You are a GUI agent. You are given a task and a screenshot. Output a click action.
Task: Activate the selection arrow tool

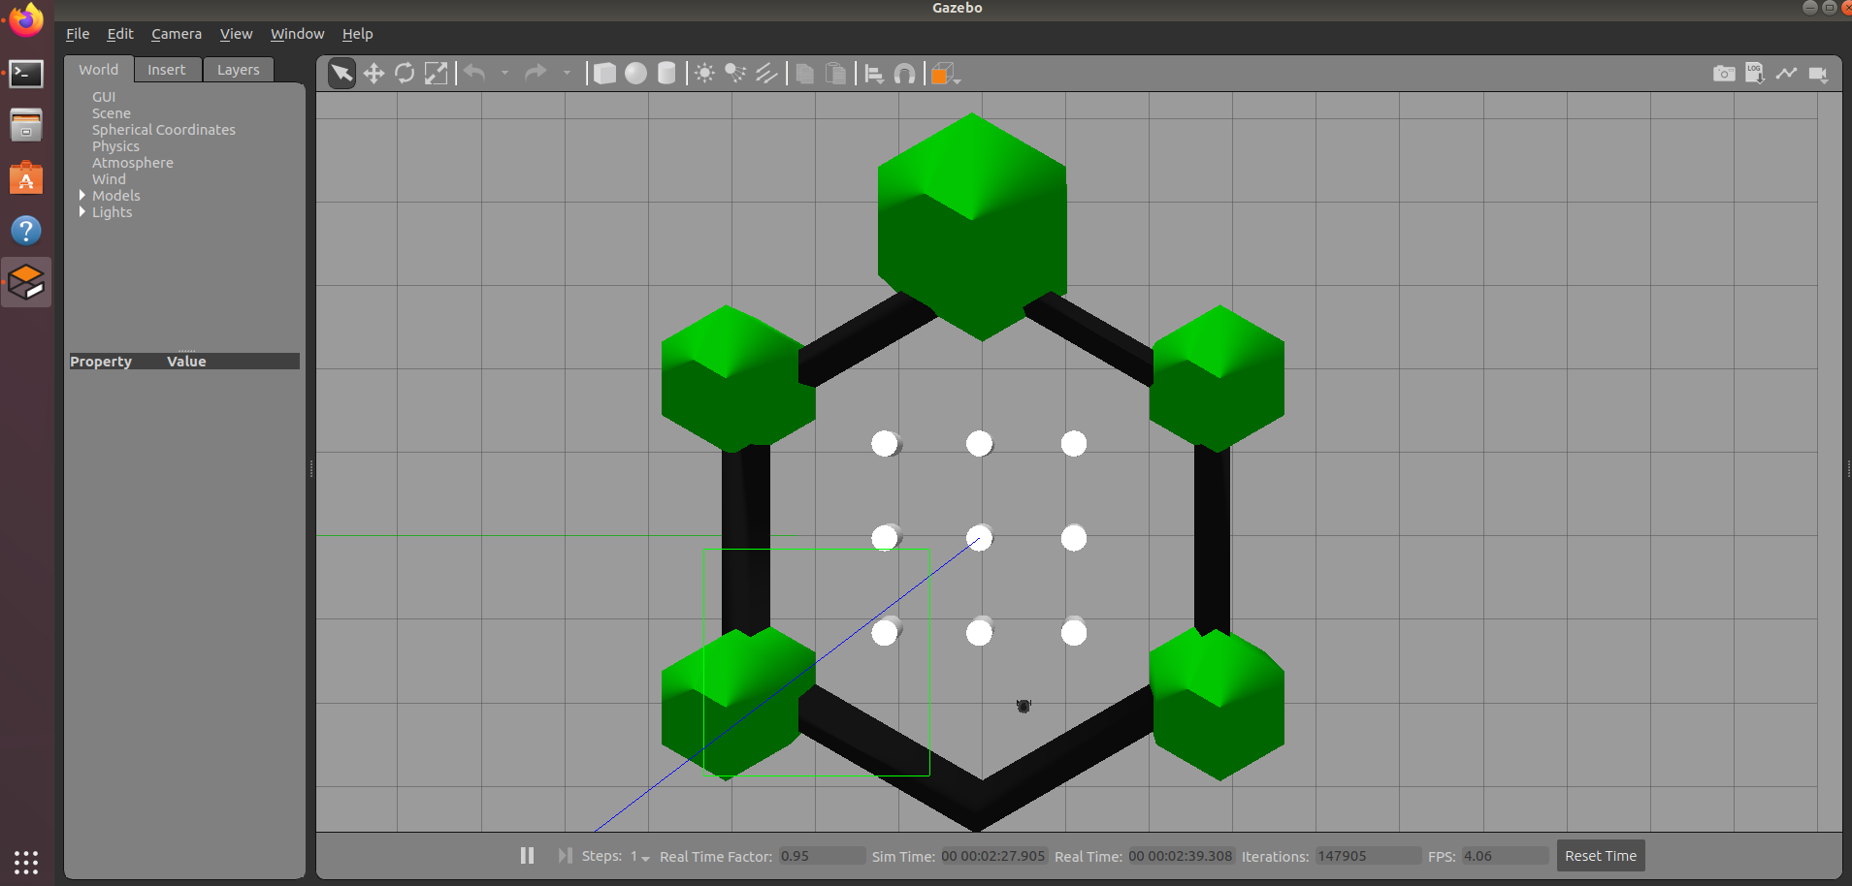pos(341,74)
